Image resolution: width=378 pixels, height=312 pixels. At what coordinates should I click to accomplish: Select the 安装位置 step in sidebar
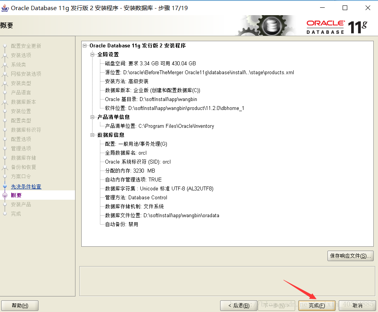point(21,111)
